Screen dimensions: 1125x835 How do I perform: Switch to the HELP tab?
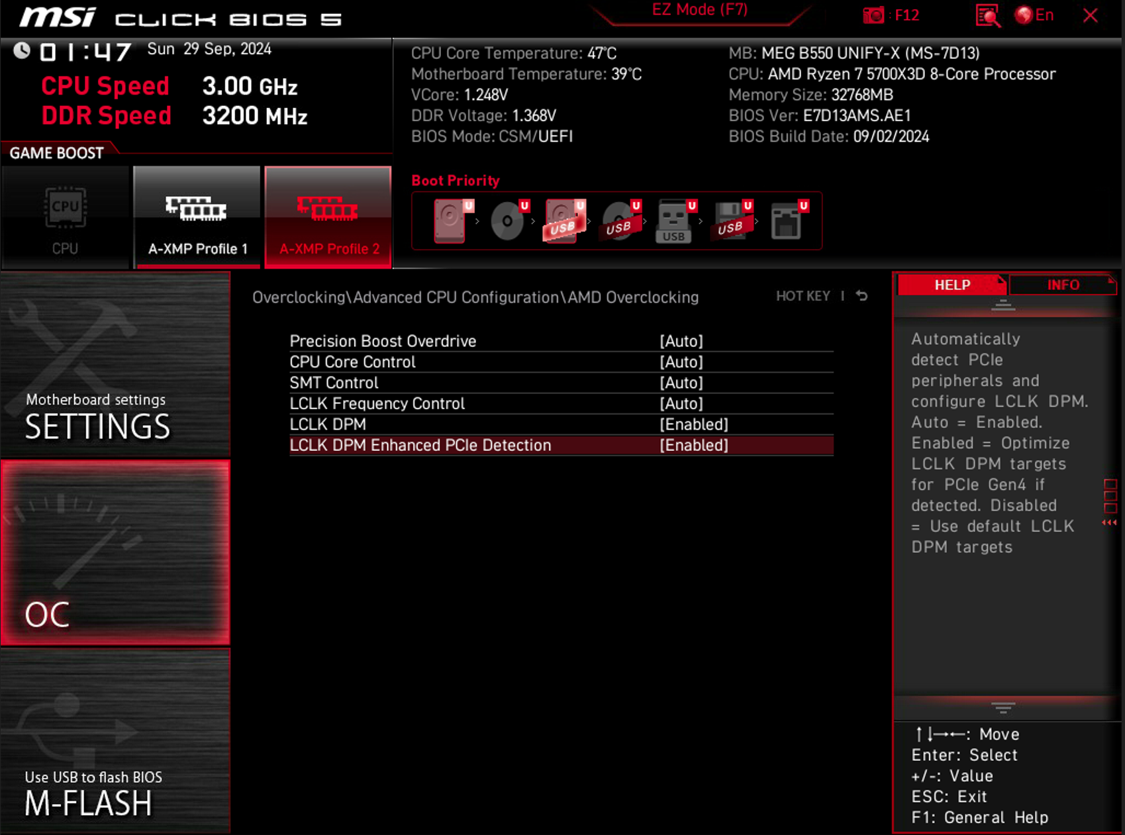pos(952,285)
